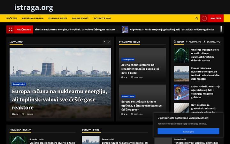Open sidebar article Kripto rudari kradu struju

point(206,92)
